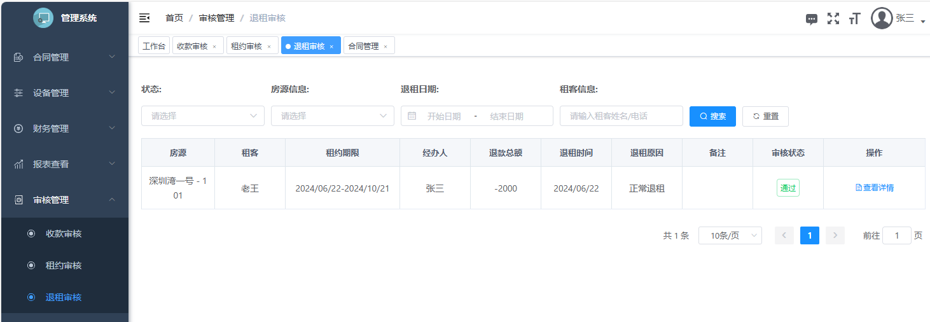Expand the 财务管理 sidebar menu
Screen dimensions: 930x322
click(x=64, y=129)
